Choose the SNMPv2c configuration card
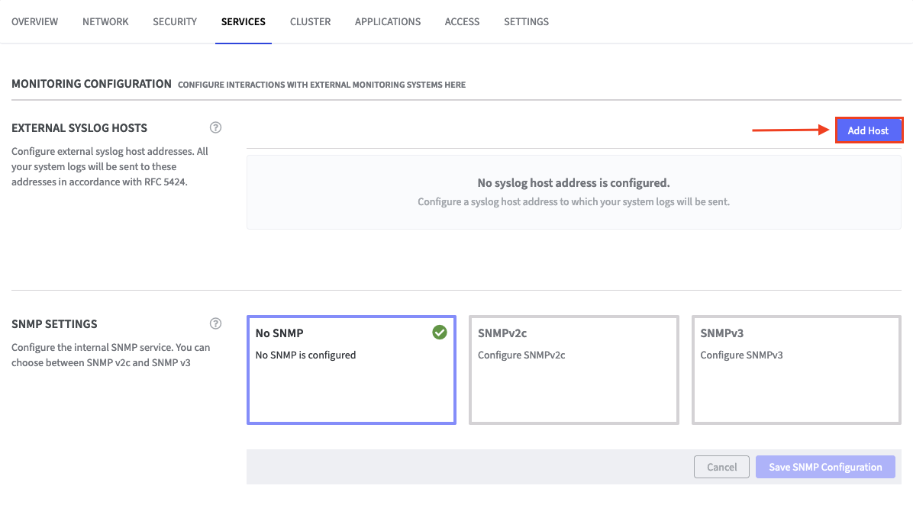Viewport: 913px width, 521px height. [573, 370]
